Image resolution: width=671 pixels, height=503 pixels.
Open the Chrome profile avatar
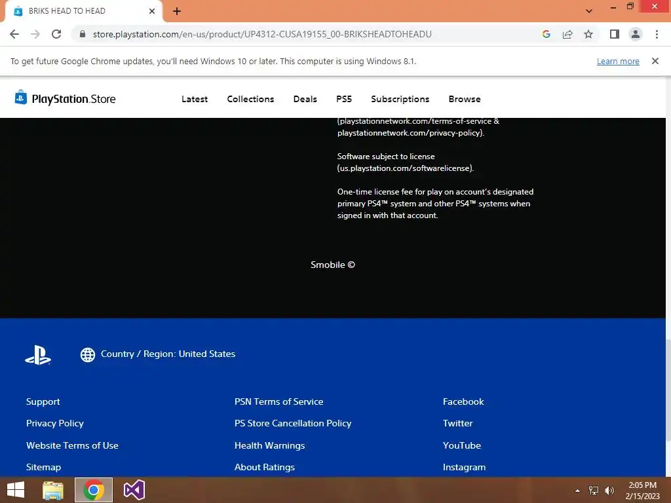(x=636, y=34)
